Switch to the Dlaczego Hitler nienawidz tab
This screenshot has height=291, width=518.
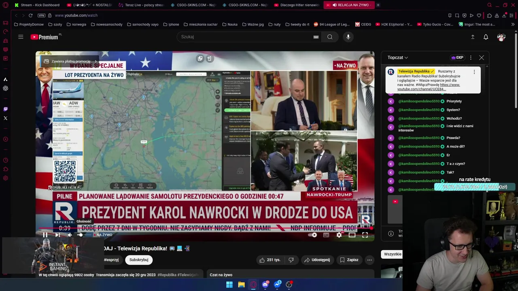(297, 5)
